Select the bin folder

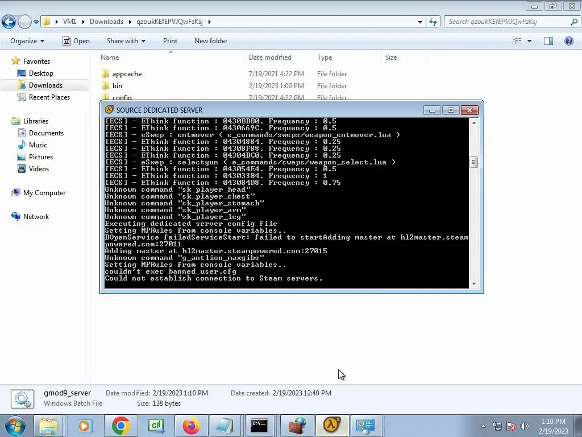(x=117, y=86)
